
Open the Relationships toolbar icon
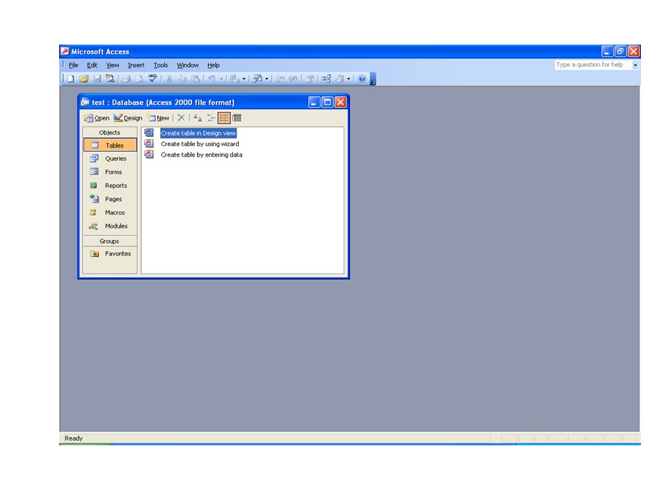point(326,79)
